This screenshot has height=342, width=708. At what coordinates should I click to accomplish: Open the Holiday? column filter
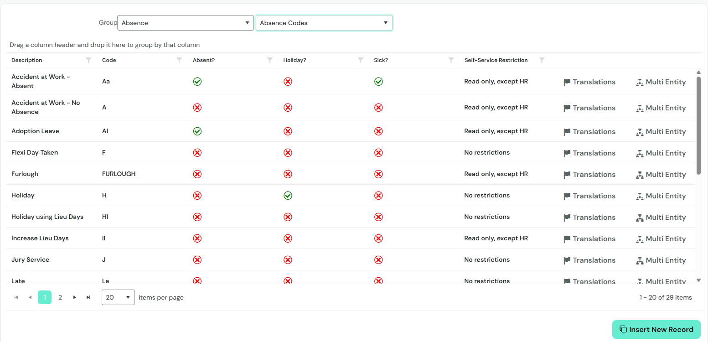[361, 60]
